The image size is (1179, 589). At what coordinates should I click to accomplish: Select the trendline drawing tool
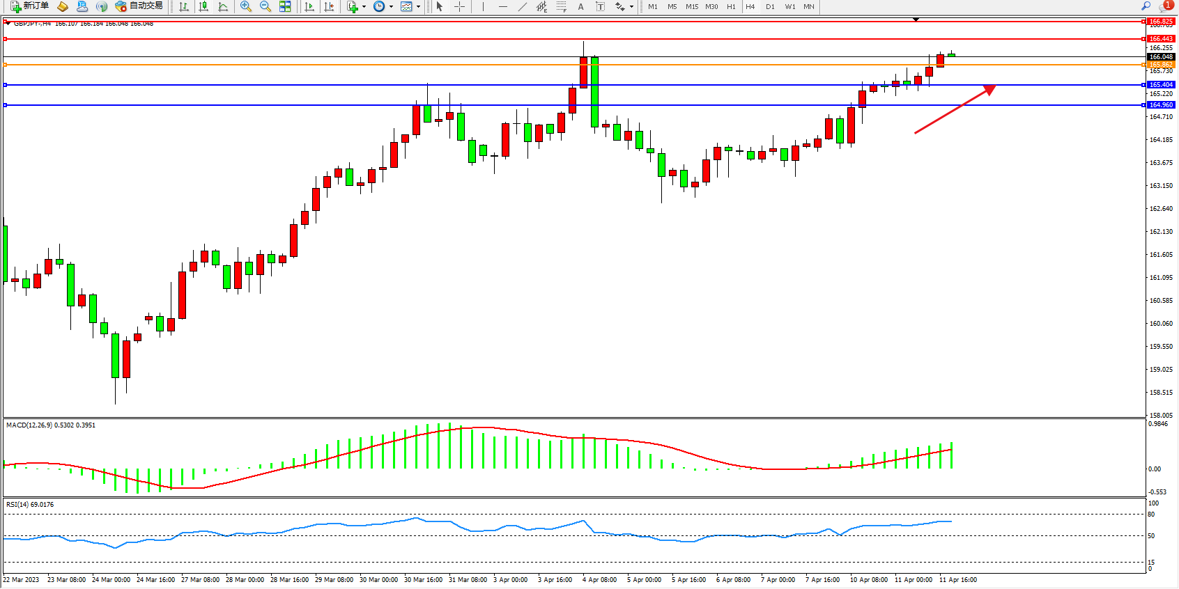click(522, 6)
